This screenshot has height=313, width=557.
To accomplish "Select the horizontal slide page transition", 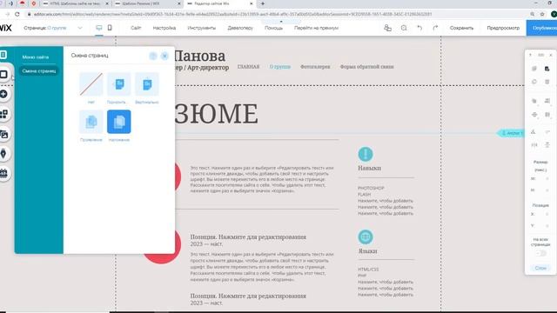I will pyautogui.click(x=119, y=84).
